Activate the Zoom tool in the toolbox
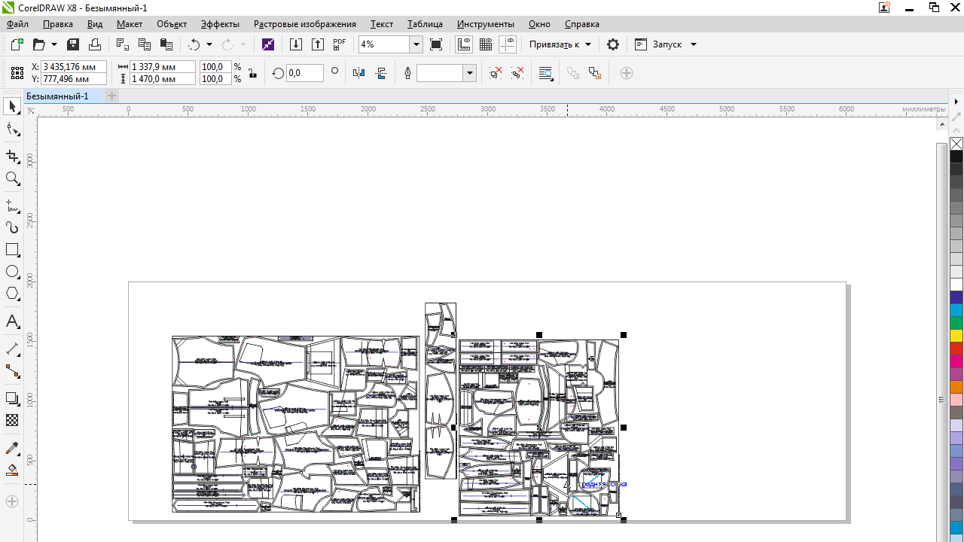The height and width of the screenshot is (542, 964). pos(12,178)
